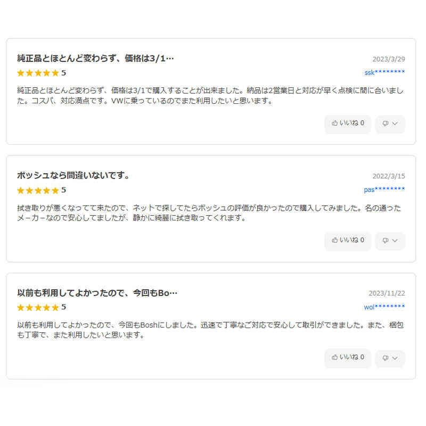Open the pas******** username link
Viewport: 426px width, 426px height.
coord(384,190)
